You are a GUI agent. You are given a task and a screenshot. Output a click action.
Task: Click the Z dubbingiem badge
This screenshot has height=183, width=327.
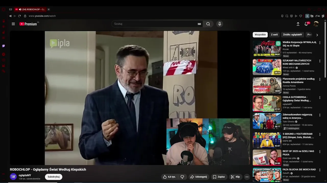coord(291,129)
